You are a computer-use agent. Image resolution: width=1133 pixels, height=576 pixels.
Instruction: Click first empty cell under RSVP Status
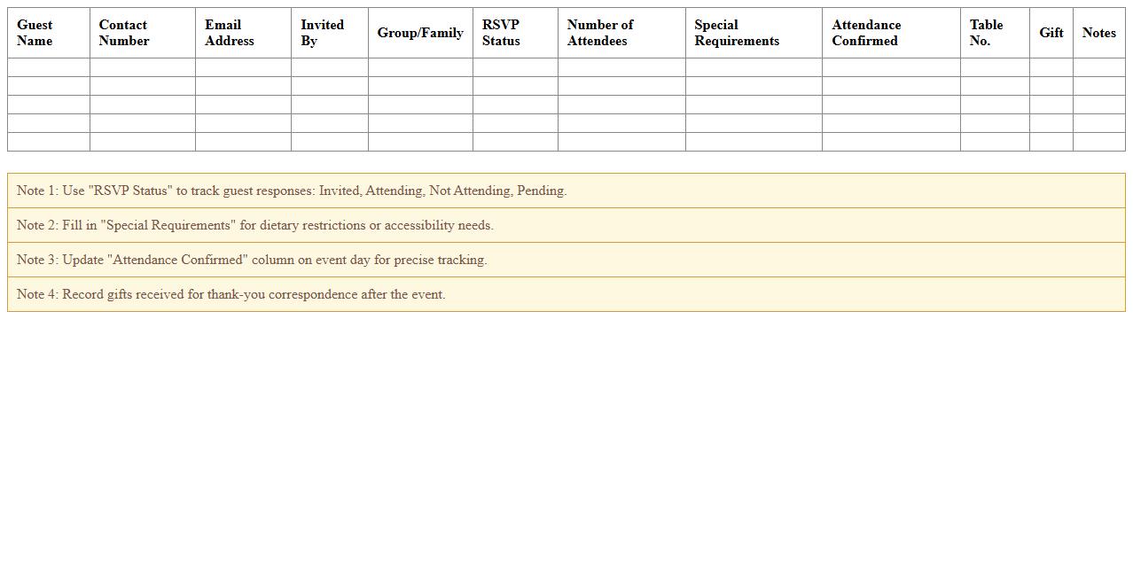(515, 67)
